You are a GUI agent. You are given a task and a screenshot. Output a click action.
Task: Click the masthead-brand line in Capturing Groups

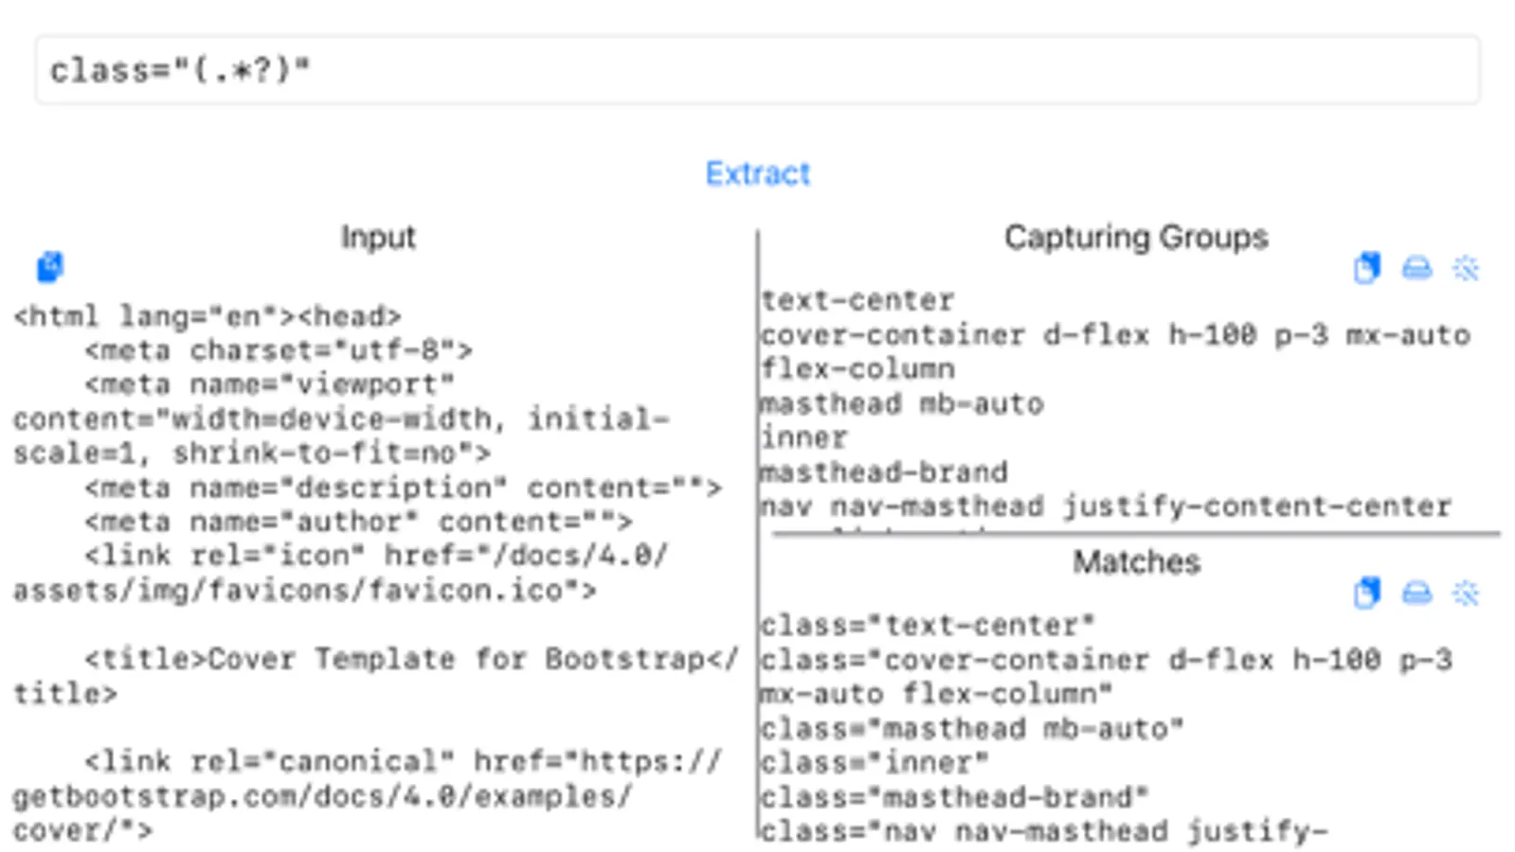(x=885, y=471)
